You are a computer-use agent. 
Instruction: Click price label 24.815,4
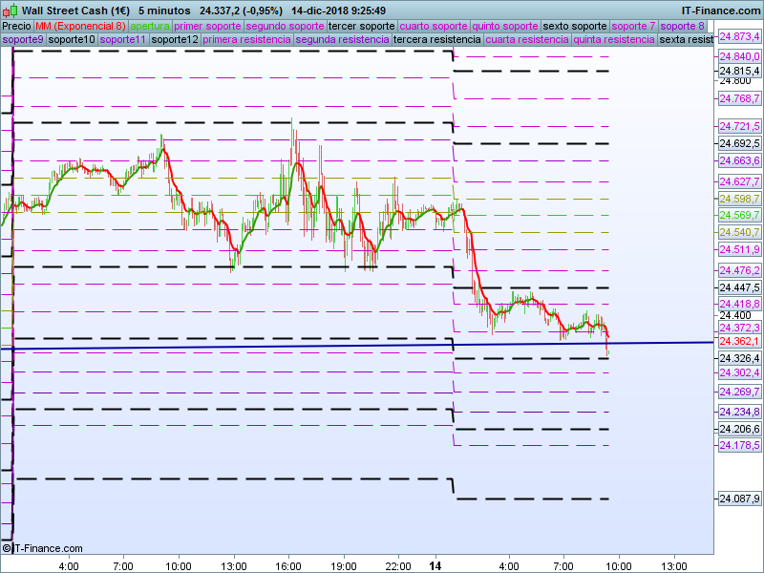click(739, 71)
